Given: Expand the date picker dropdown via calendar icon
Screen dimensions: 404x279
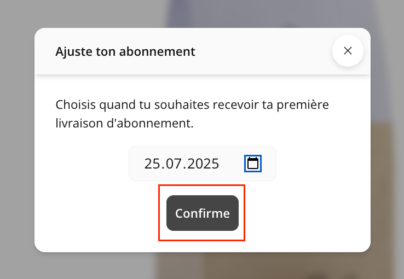Looking at the screenshot, I should pyautogui.click(x=252, y=164).
